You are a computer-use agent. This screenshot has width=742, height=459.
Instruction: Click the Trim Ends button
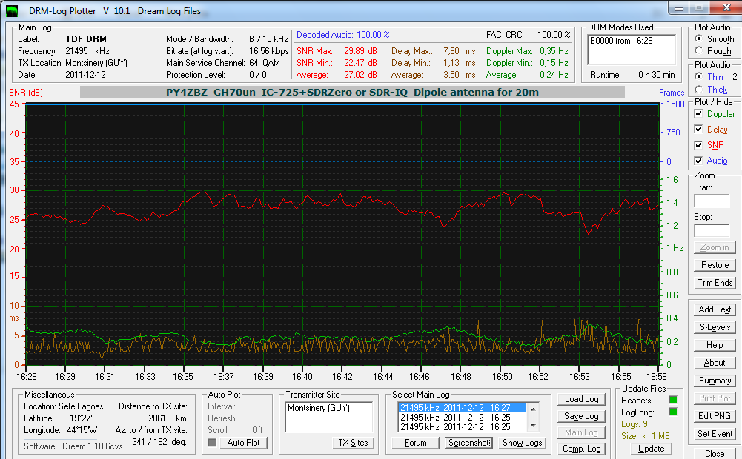coord(715,283)
